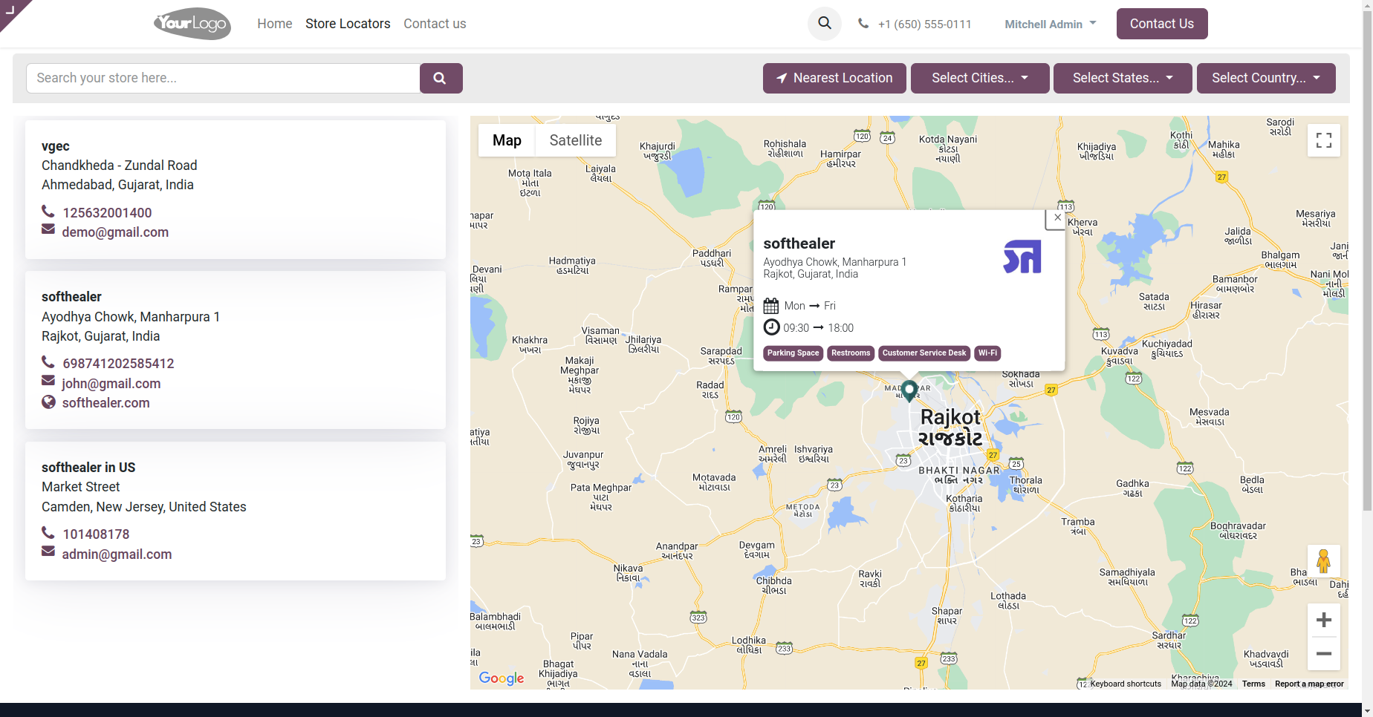Click phone number 101408178
Viewport: 1373px width, 717px height.
[96, 534]
